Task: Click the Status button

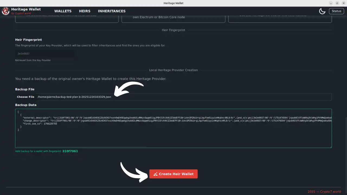Action: click(336, 11)
